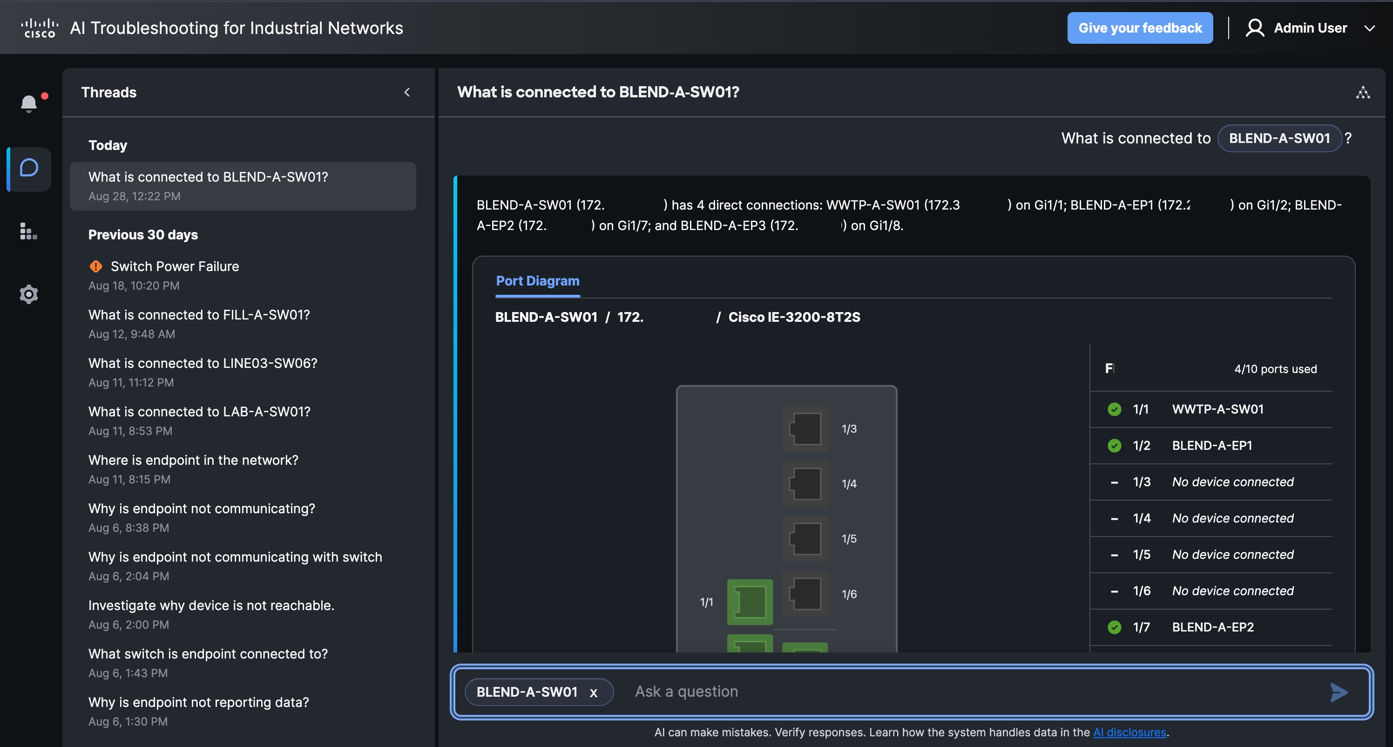This screenshot has width=1393, height=747.
Task: Open today's BLEND-A-SW01 thread
Action: pos(243,186)
